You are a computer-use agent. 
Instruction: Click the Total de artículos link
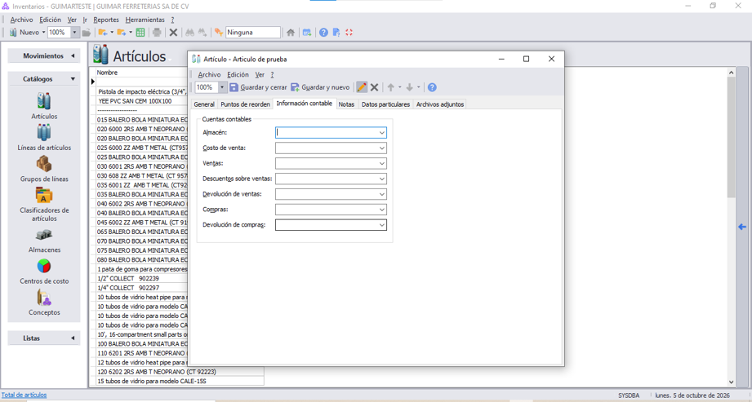click(24, 395)
